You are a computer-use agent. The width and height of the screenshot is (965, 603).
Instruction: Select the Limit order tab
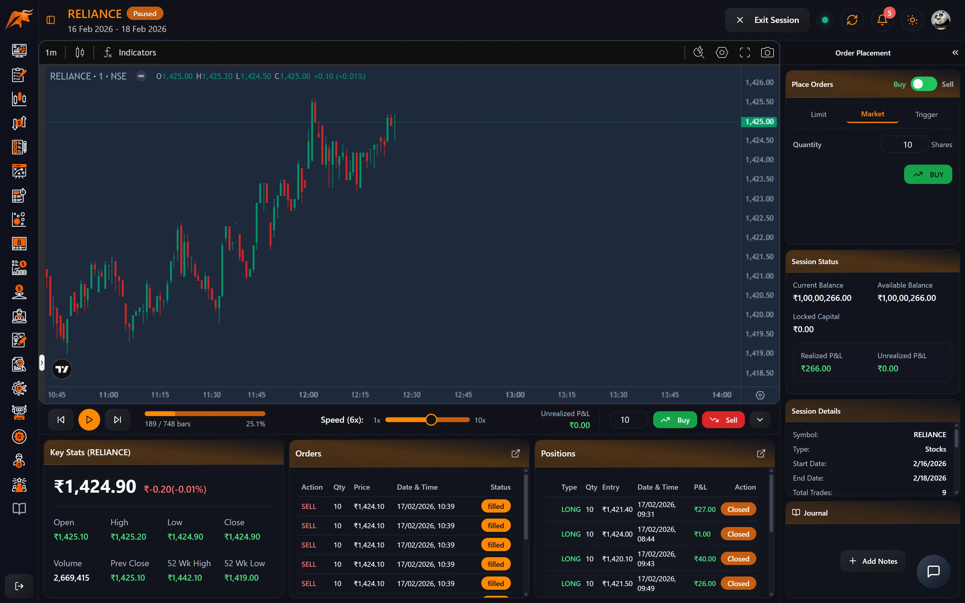coord(818,115)
